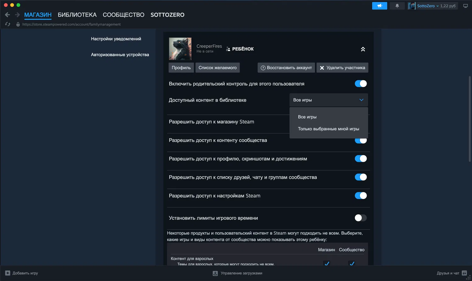Click the Сообщество column header
This screenshot has width=472, height=281.
tap(352, 250)
